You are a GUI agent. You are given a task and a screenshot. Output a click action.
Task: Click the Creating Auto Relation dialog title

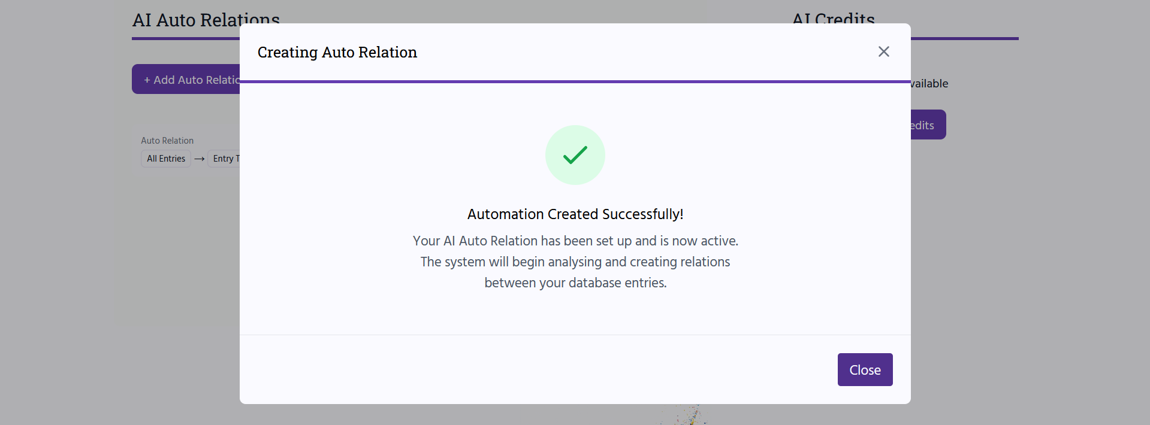pyautogui.click(x=337, y=52)
